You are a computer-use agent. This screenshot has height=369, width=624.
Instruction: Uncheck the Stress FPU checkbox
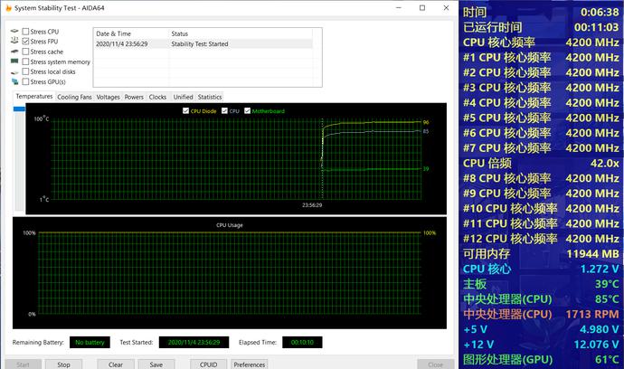[26, 41]
